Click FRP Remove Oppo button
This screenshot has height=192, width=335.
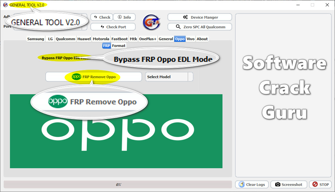click(x=94, y=77)
